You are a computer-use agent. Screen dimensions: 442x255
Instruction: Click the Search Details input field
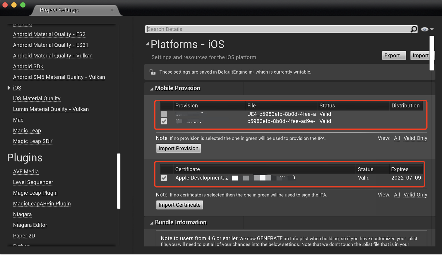tap(278, 29)
